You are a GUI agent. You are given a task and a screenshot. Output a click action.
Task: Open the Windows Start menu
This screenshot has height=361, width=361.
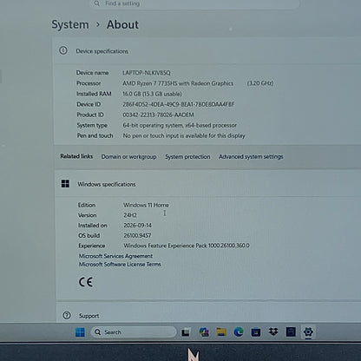click(80, 332)
